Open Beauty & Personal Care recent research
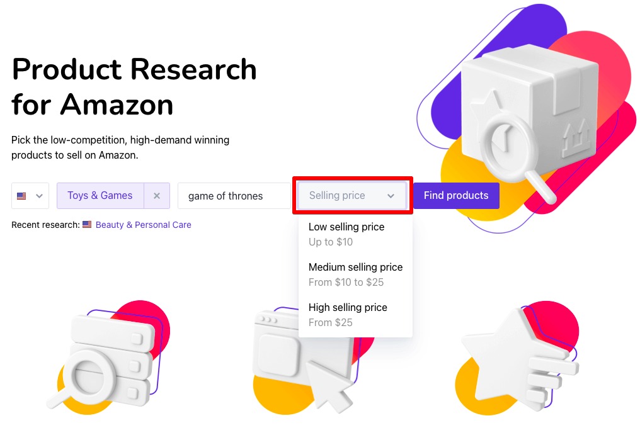Viewport: 640px width, 440px height. click(143, 225)
